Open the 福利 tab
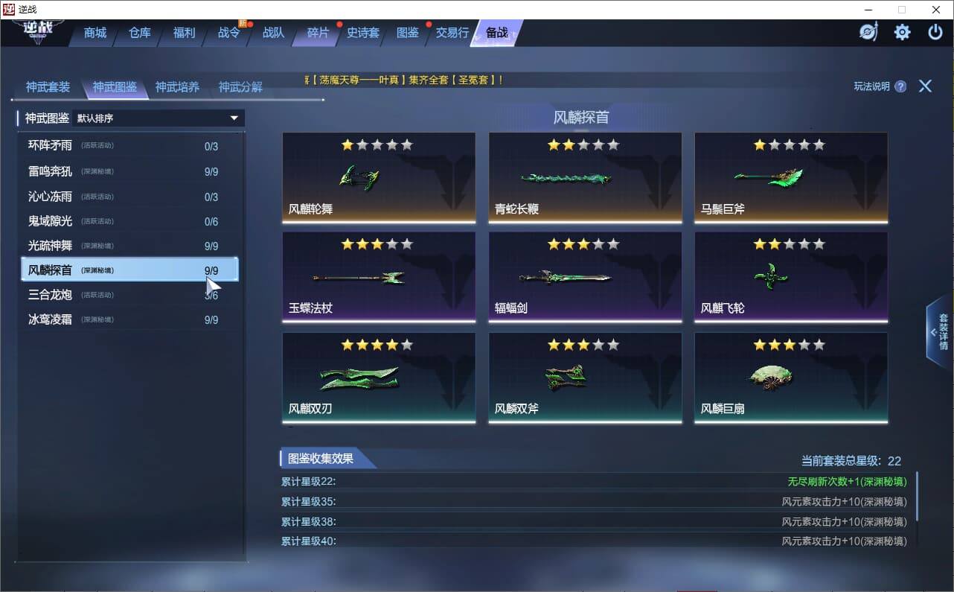Image resolution: width=954 pixels, height=592 pixels. (x=185, y=33)
